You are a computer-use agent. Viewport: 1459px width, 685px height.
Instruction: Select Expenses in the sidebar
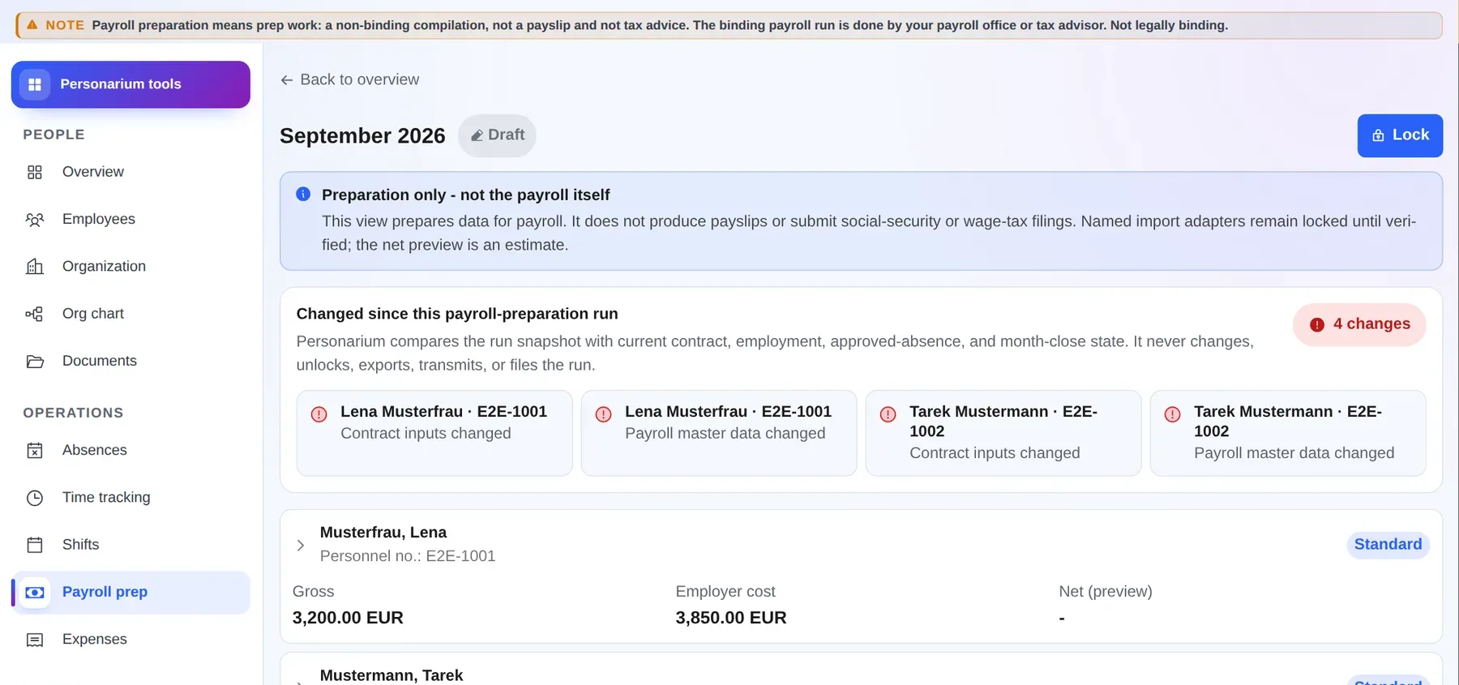click(130, 640)
